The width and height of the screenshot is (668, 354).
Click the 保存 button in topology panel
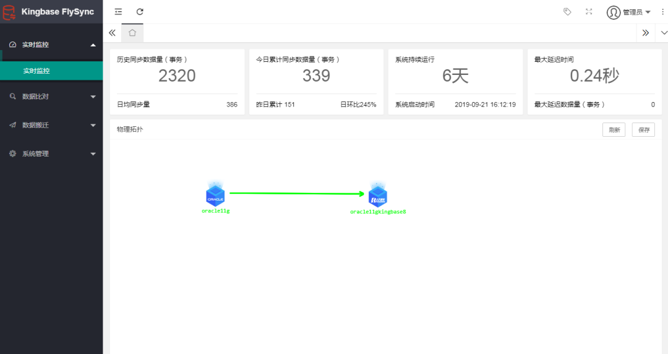[643, 130]
